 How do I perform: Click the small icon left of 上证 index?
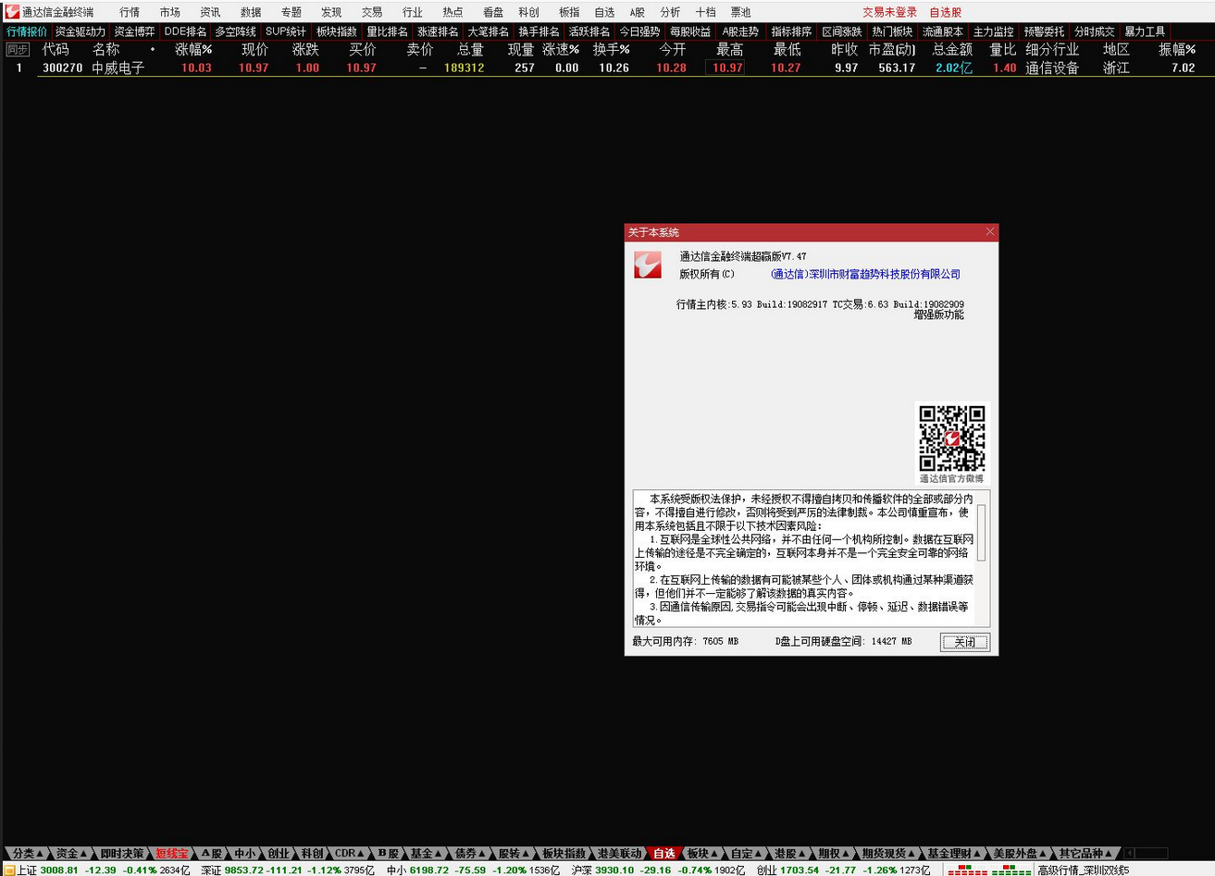point(8,870)
